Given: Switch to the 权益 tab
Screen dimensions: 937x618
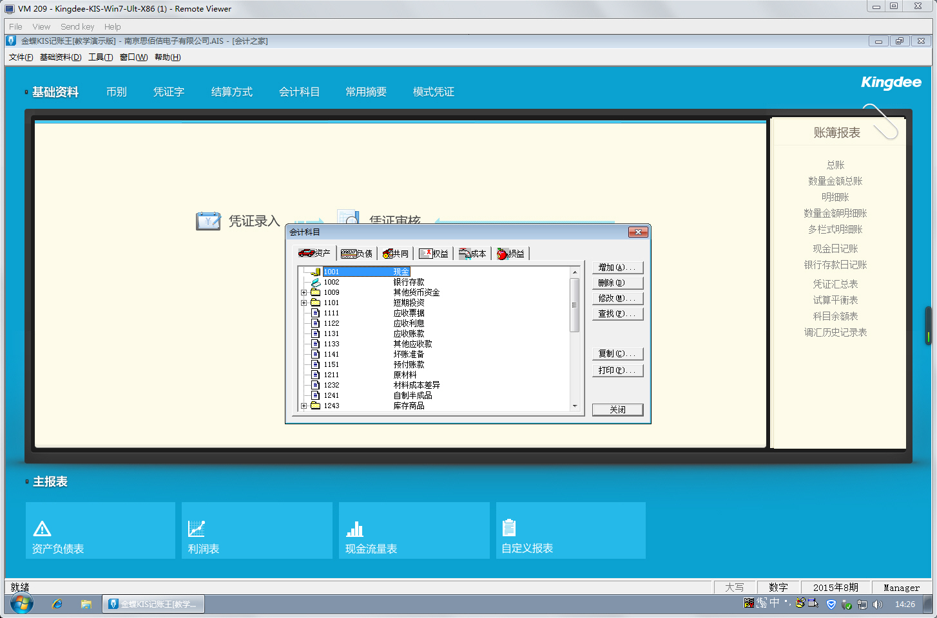Looking at the screenshot, I should pos(434,254).
